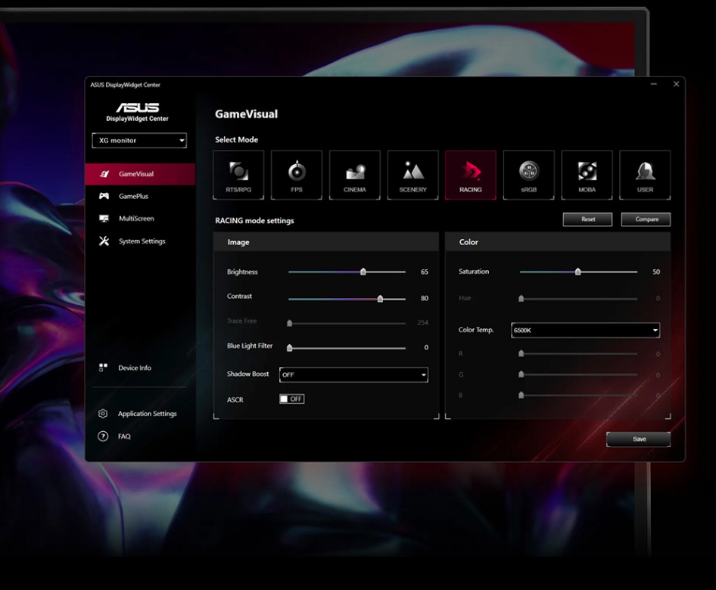Open System Settings in sidebar
Image resolution: width=716 pixels, height=590 pixels.
point(142,241)
